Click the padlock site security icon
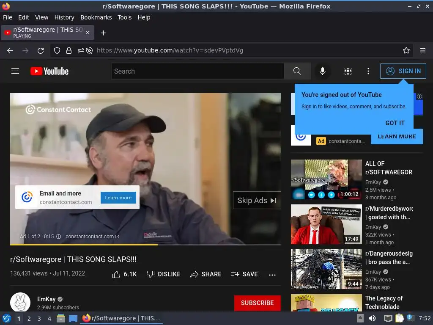 69,51
